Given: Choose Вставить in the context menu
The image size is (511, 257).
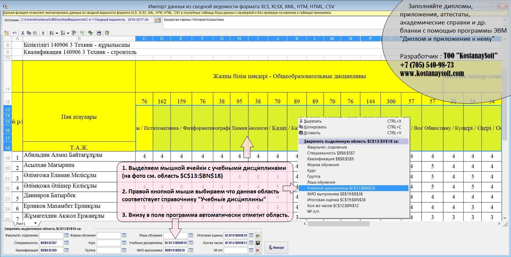Looking at the screenshot, I should pyautogui.click(x=353, y=133).
